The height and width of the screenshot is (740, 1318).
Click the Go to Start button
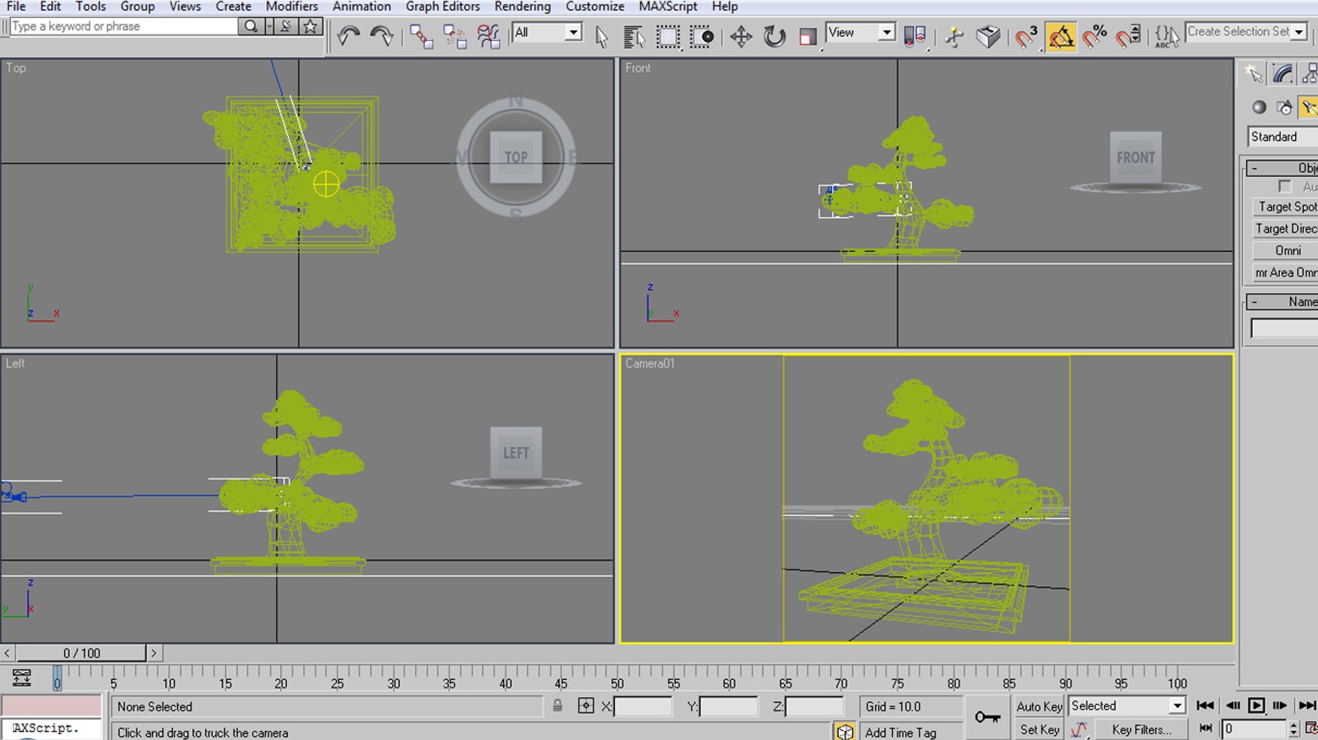point(1205,706)
